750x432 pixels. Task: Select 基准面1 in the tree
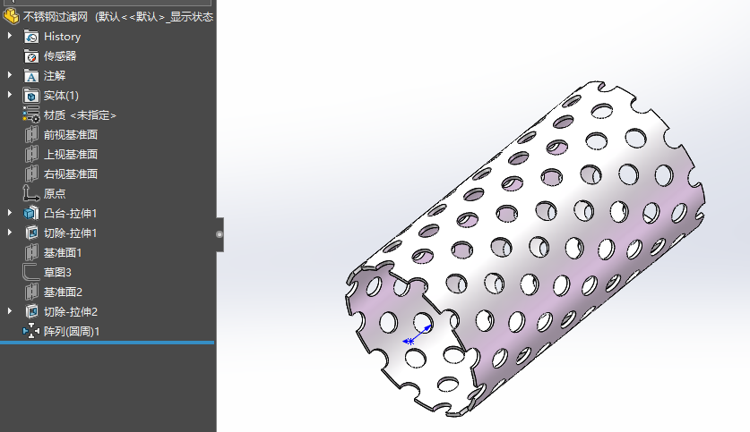click(63, 252)
